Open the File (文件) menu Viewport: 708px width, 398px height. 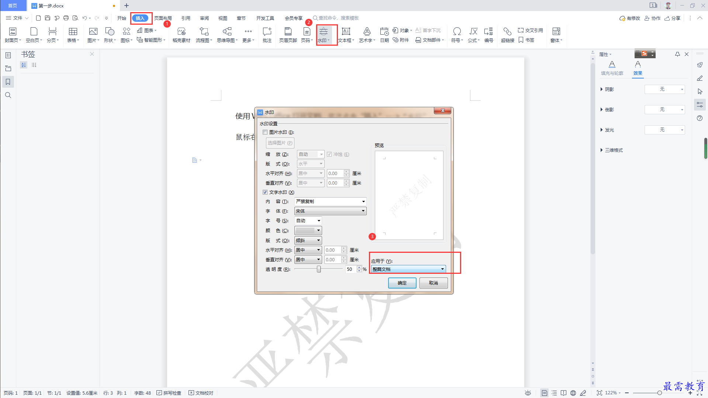17,18
